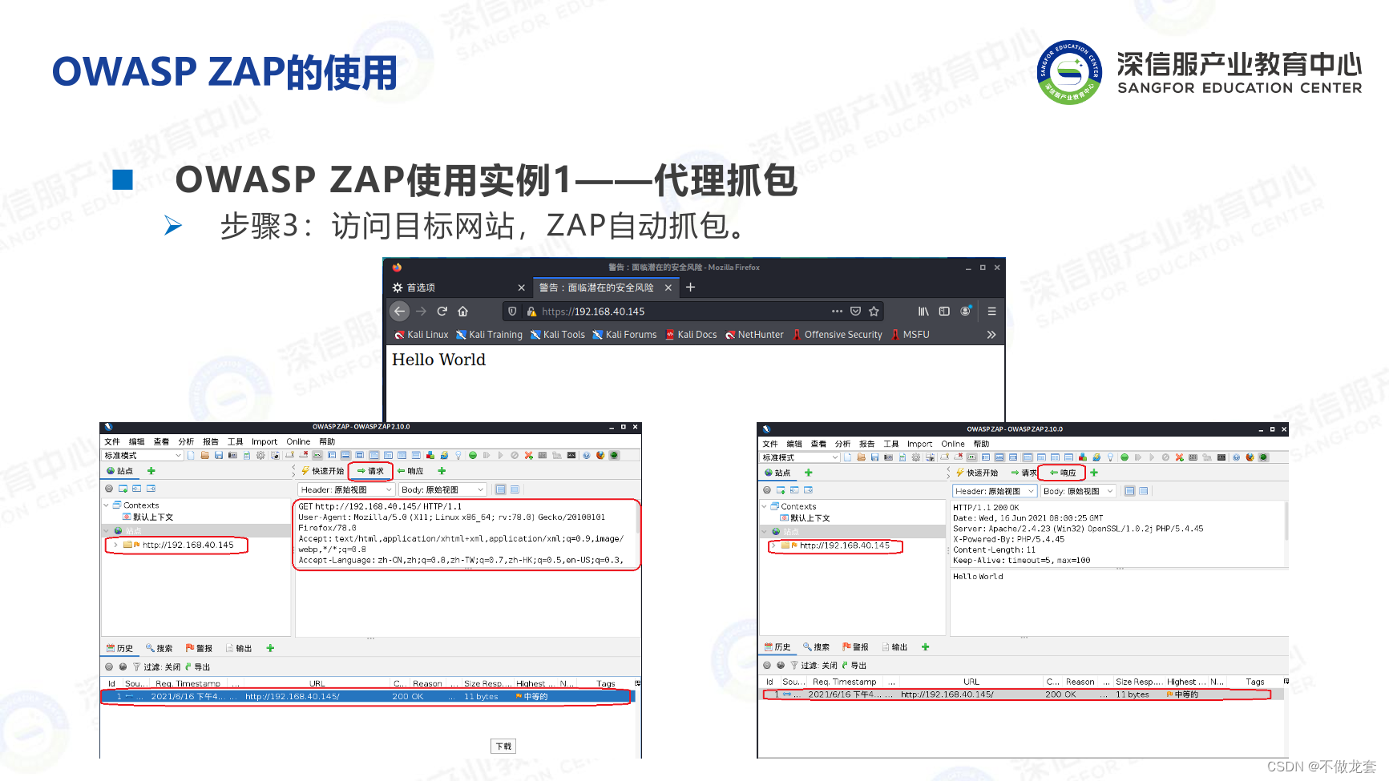This screenshot has width=1389, height=781.
Task: Add bottom panel tab with green plus, right ZAP
Action: 925,646
